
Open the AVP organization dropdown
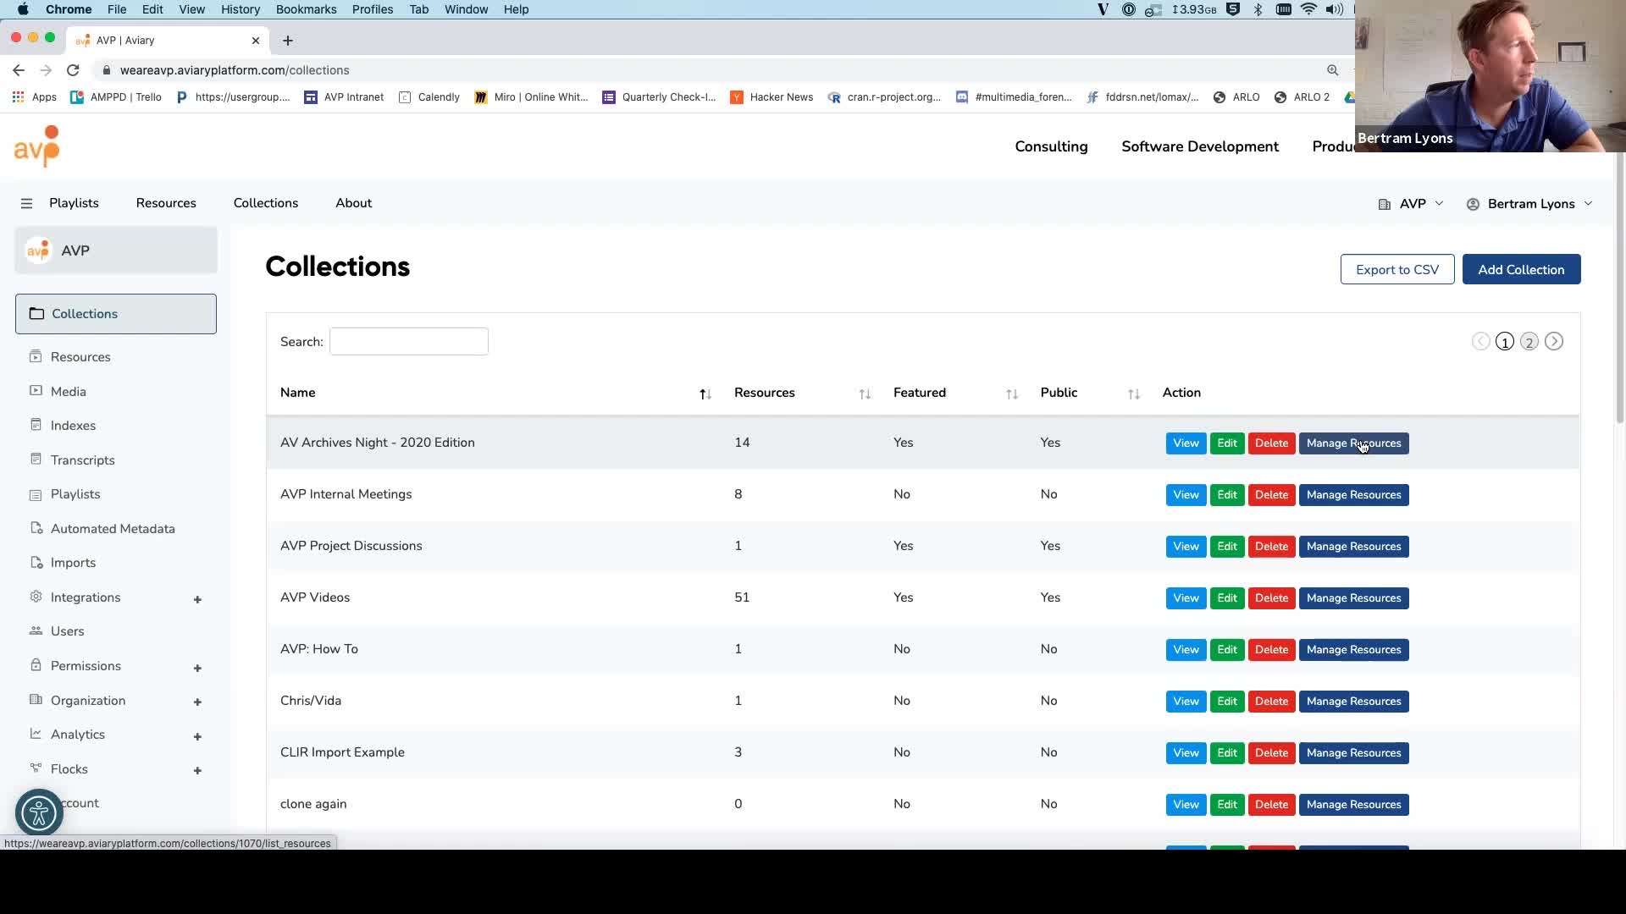(x=1411, y=204)
